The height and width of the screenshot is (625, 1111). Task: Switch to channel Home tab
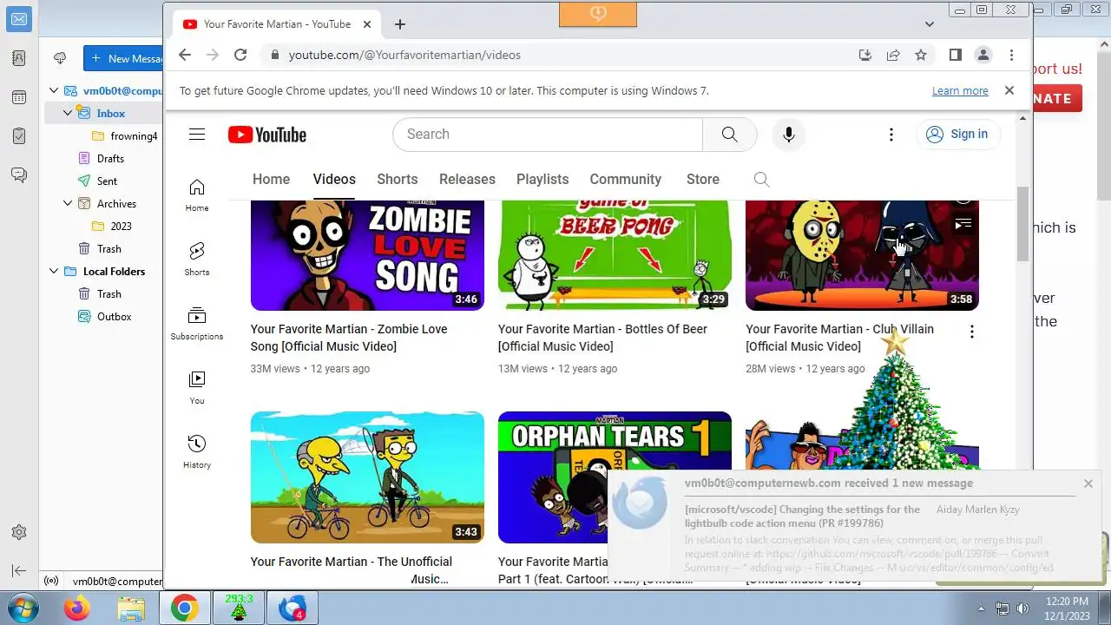[x=271, y=179]
